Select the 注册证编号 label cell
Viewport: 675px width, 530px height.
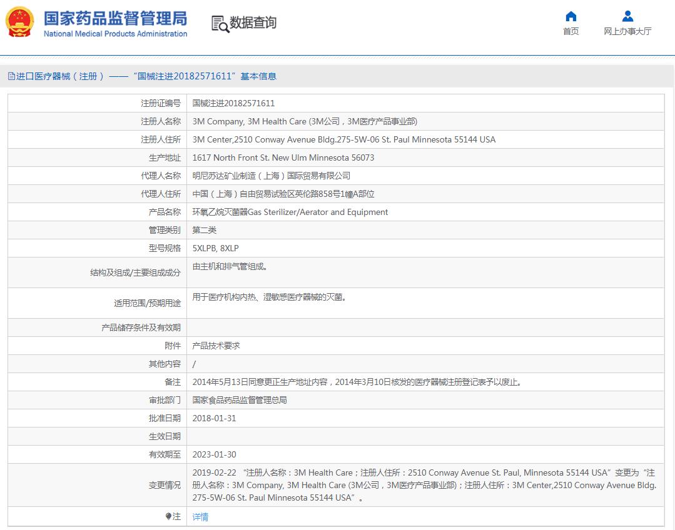click(98, 103)
